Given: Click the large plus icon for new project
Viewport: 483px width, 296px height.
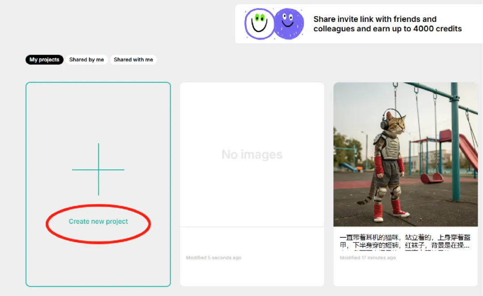Looking at the screenshot, I should (98, 169).
